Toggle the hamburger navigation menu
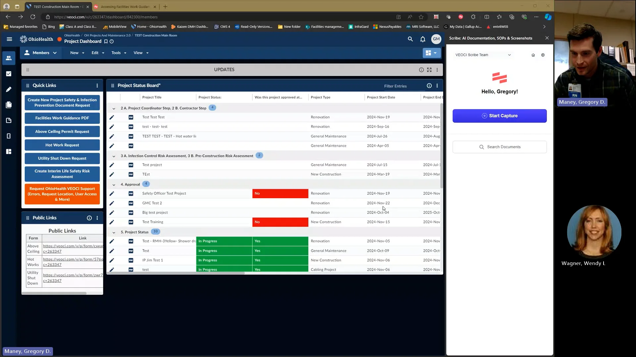Viewport: 636px width, 357px height. point(9,39)
